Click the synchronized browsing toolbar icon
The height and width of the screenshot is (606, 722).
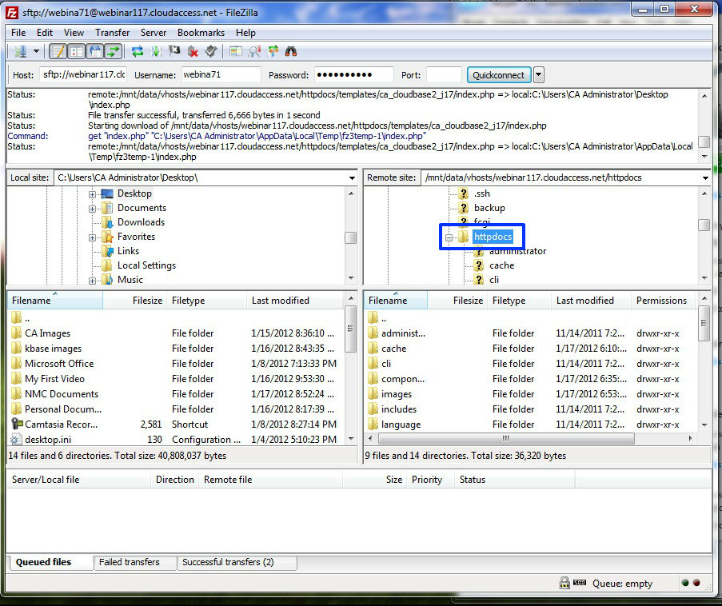coord(273,51)
